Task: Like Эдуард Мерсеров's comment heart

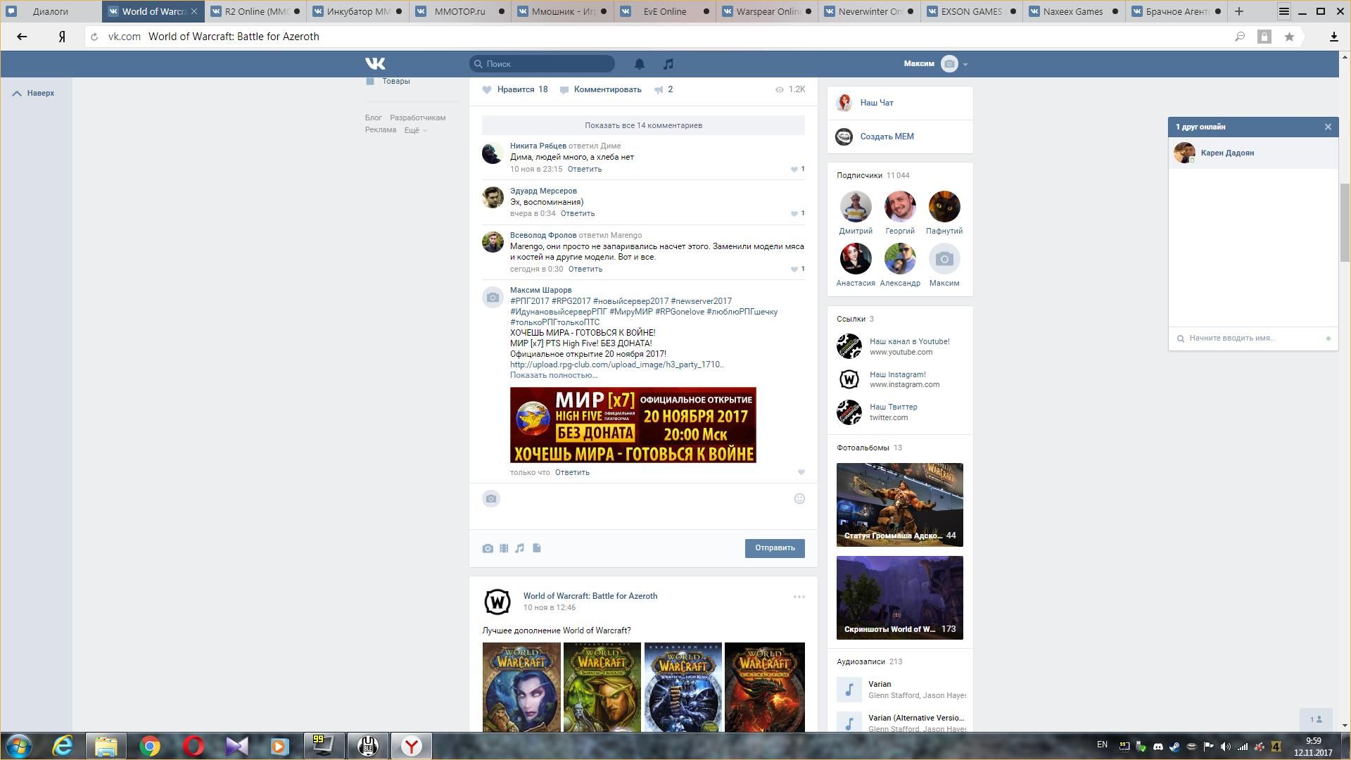Action: [794, 214]
